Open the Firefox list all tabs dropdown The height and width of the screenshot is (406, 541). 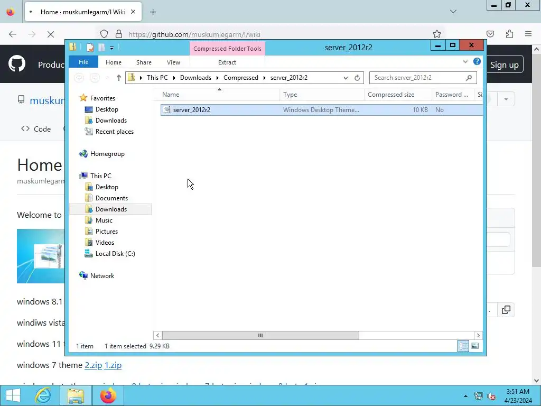click(x=453, y=12)
